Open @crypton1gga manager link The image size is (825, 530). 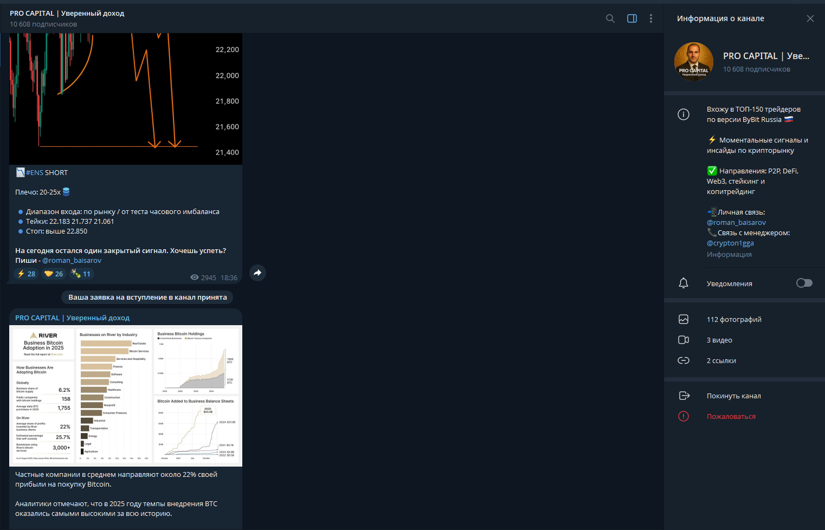point(730,243)
